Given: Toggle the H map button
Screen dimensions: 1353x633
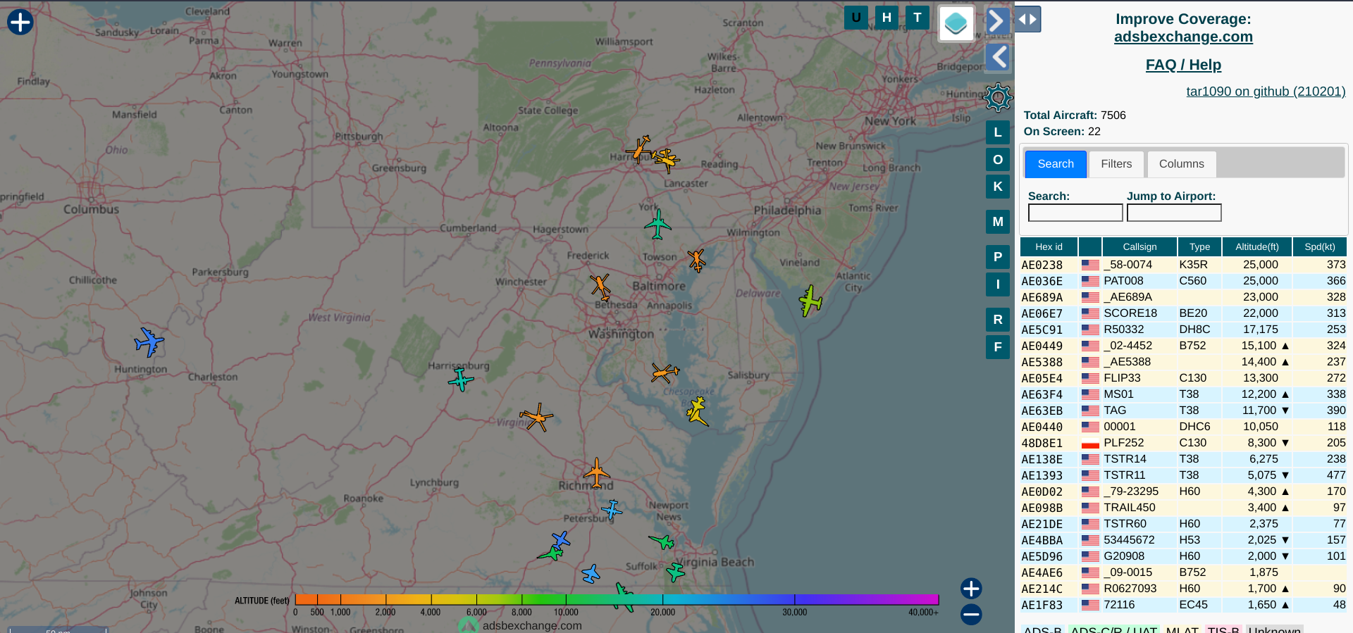Looking at the screenshot, I should point(886,18).
